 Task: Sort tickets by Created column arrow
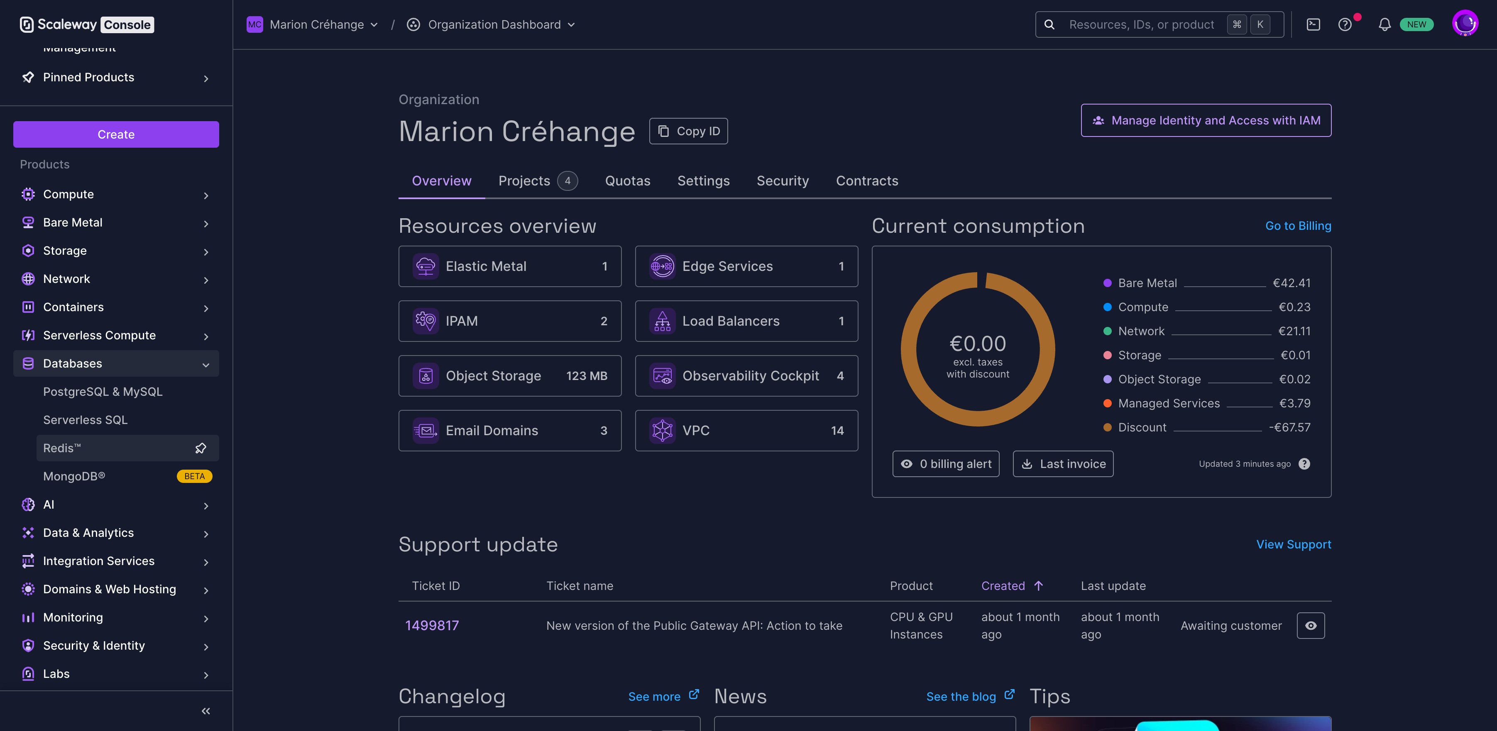point(1039,586)
